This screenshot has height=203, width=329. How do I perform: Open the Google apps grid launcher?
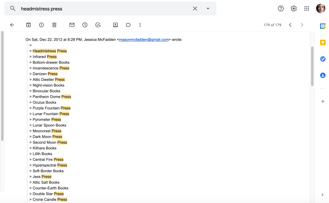[x=306, y=9]
